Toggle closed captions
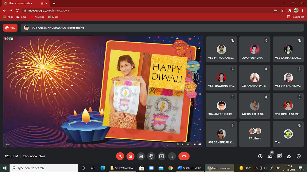This screenshot has height=172, width=307. click(x=141, y=156)
